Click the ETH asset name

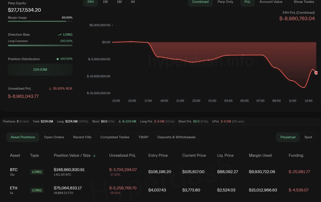point(14,188)
